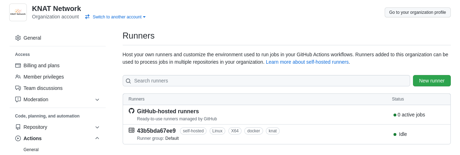Click the Team discussions speech bubble icon
This screenshot has height=155, width=460.
(18, 88)
